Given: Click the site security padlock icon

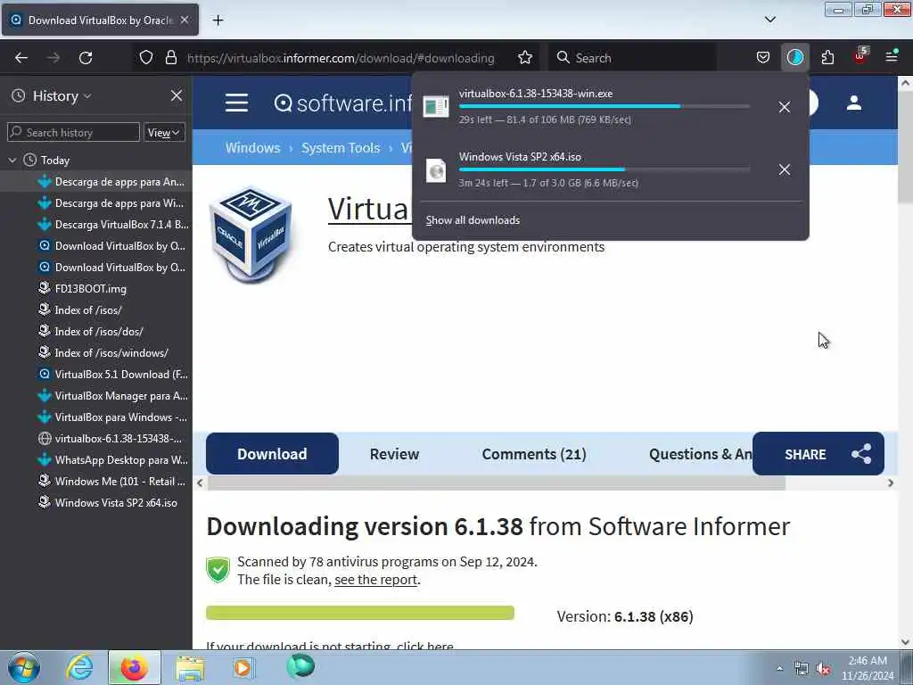Looking at the screenshot, I should 170,58.
